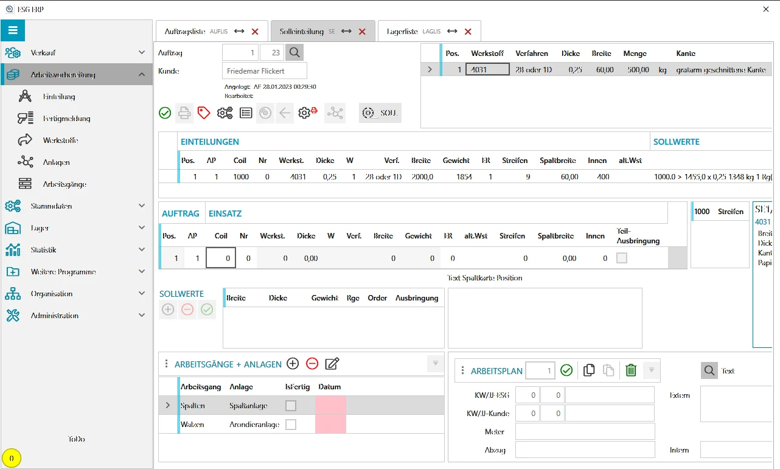780x469 pixels.
Task: Click the list view icon in toolbar
Action: 245,113
